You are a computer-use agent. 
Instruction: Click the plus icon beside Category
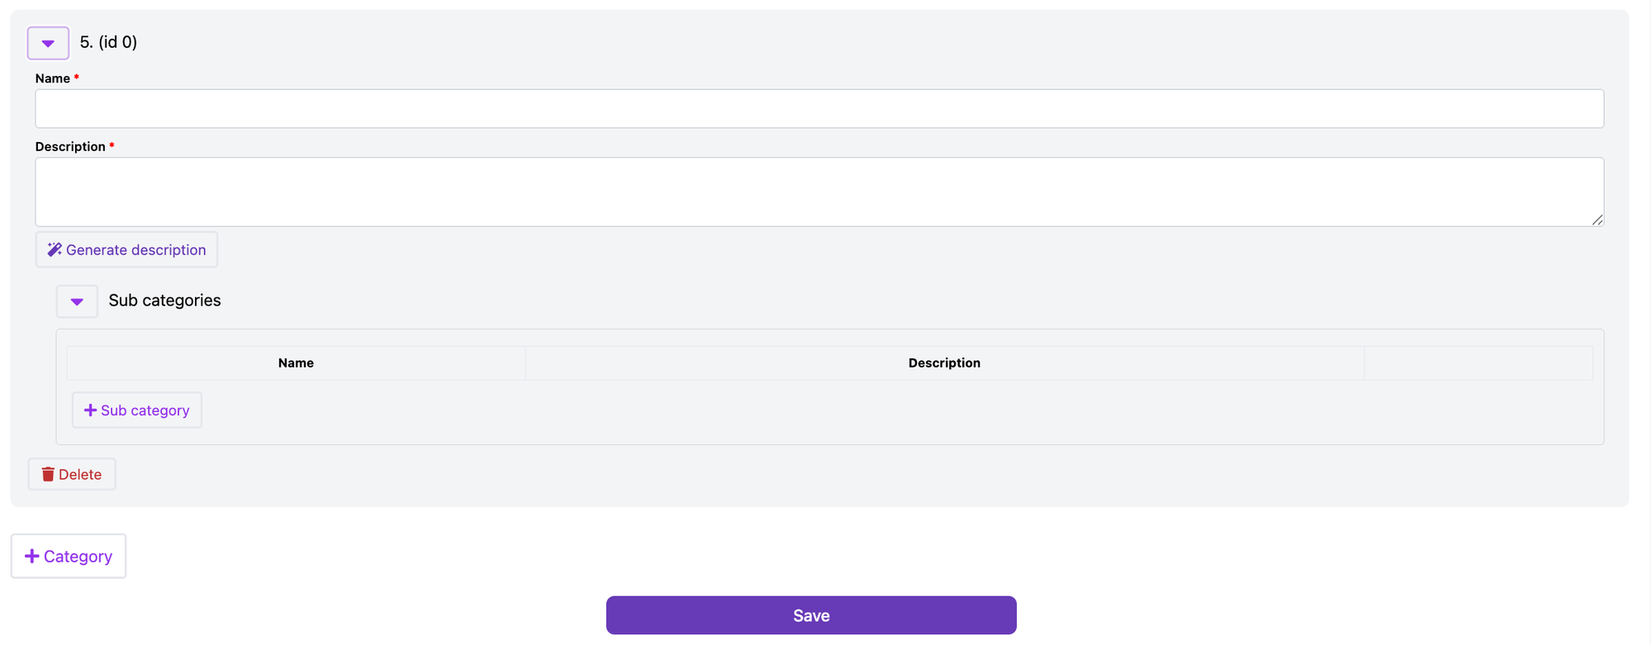[32, 557]
